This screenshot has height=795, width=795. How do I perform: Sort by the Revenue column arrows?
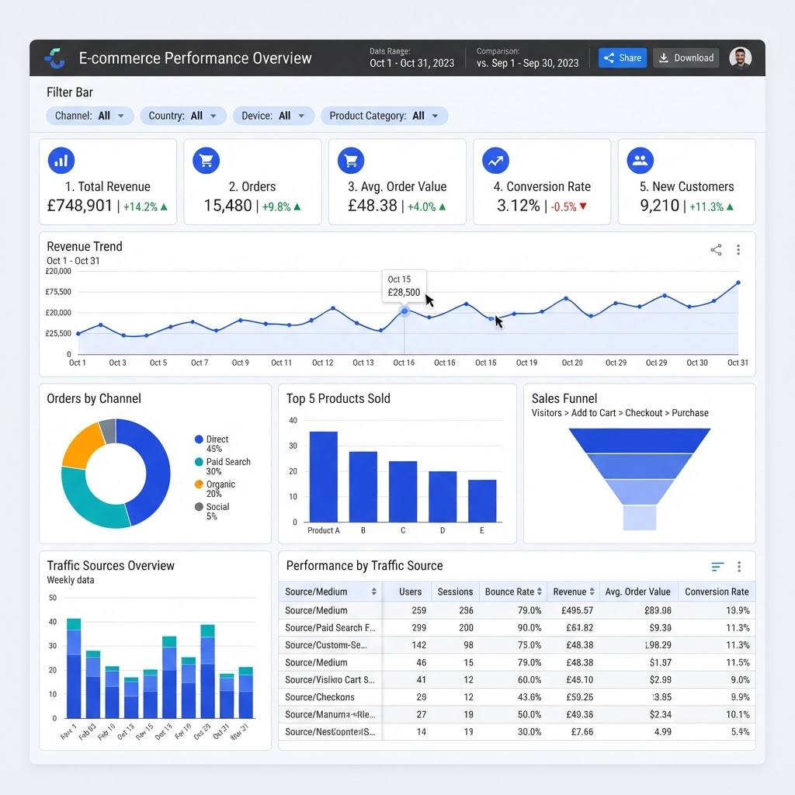(x=592, y=592)
